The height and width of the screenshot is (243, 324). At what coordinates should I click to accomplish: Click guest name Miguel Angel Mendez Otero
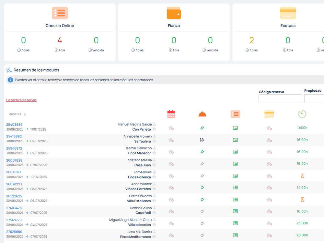coord(130,220)
